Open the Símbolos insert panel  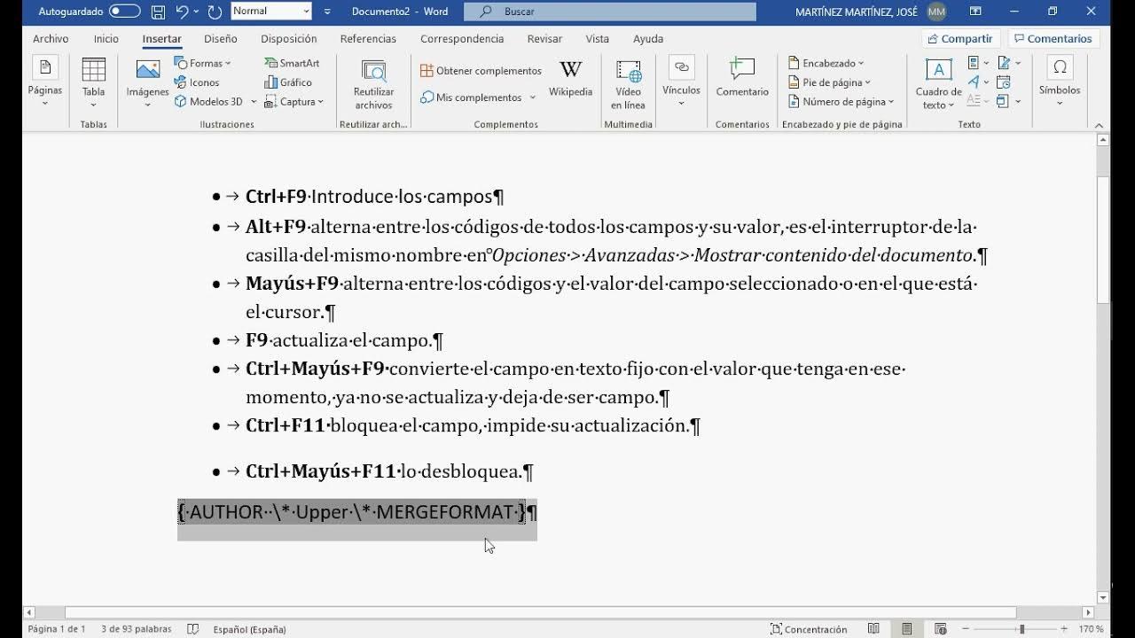coord(1059,81)
